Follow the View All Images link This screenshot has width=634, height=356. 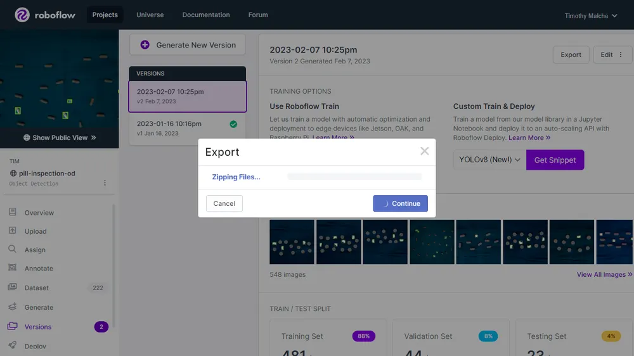(x=604, y=274)
